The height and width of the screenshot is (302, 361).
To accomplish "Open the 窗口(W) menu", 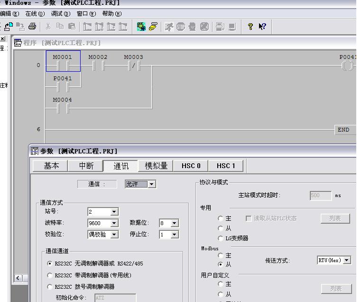I will pyautogui.click(x=86, y=14).
